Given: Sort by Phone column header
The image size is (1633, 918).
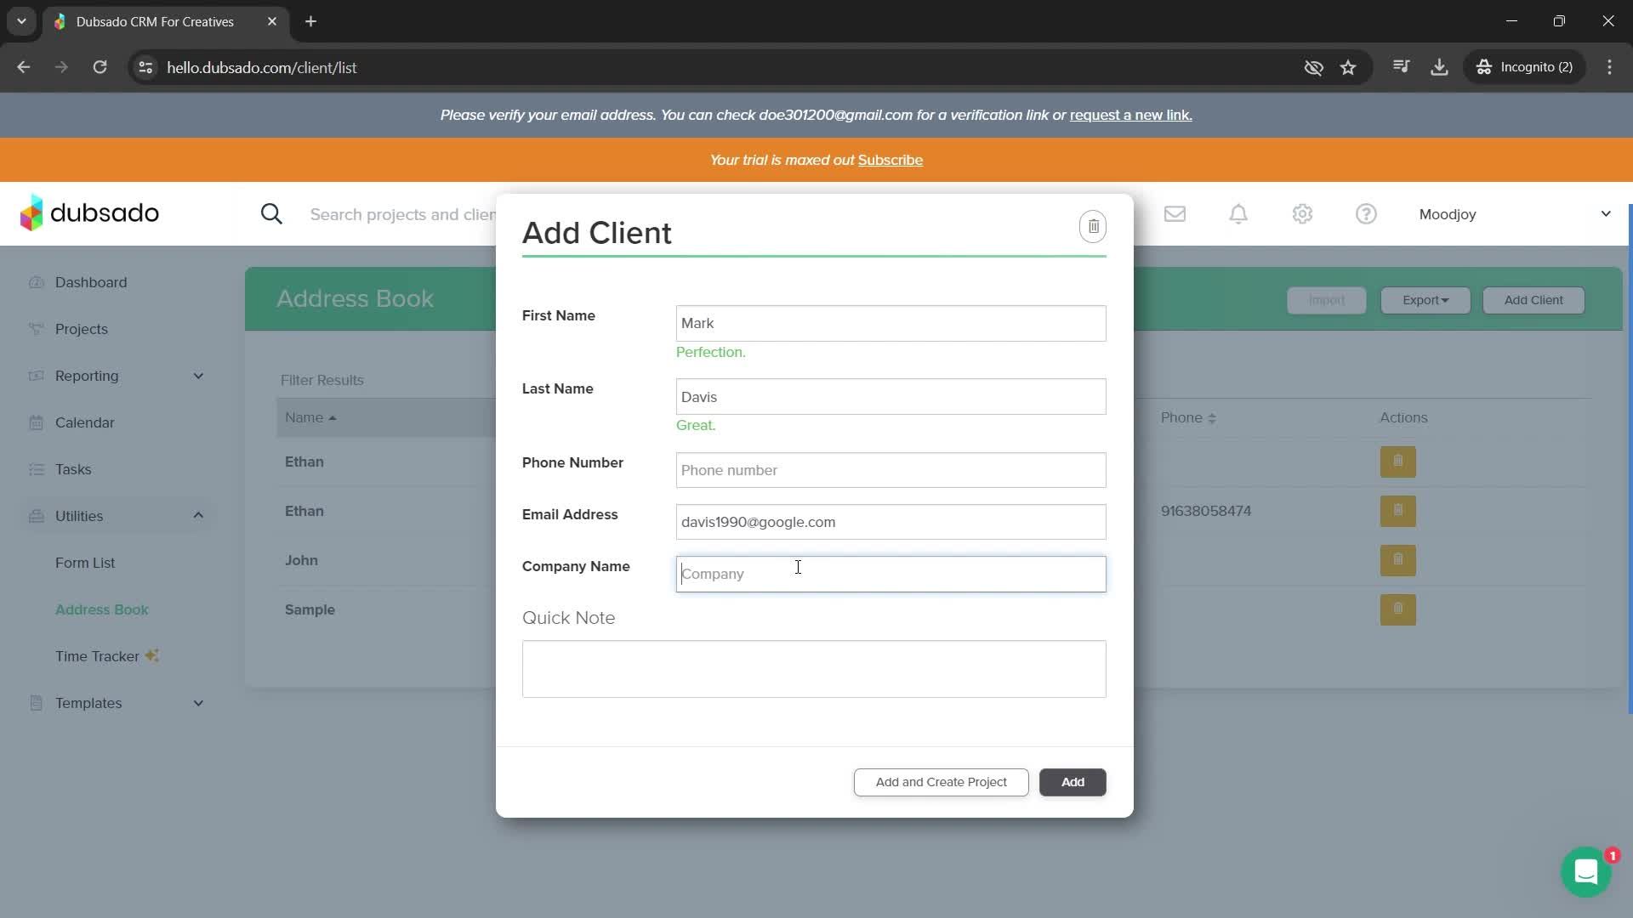Looking at the screenshot, I should [x=1188, y=417].
